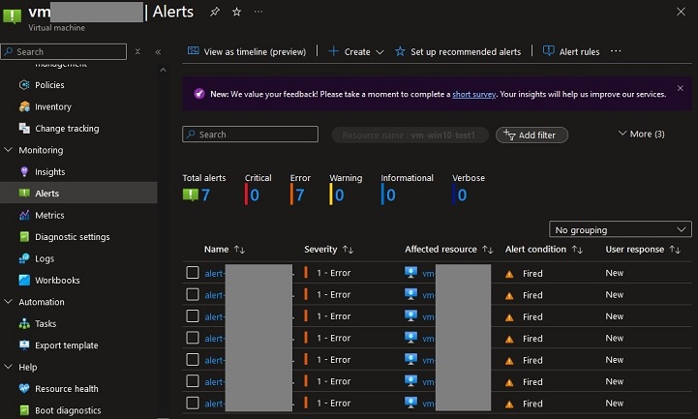Sort by Alert condition column arrows
This screenshot has height=419, width=698.
pos(577,250)
